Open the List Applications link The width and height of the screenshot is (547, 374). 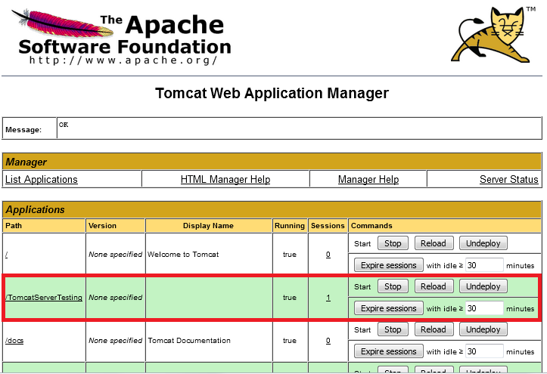click(41, 179)
